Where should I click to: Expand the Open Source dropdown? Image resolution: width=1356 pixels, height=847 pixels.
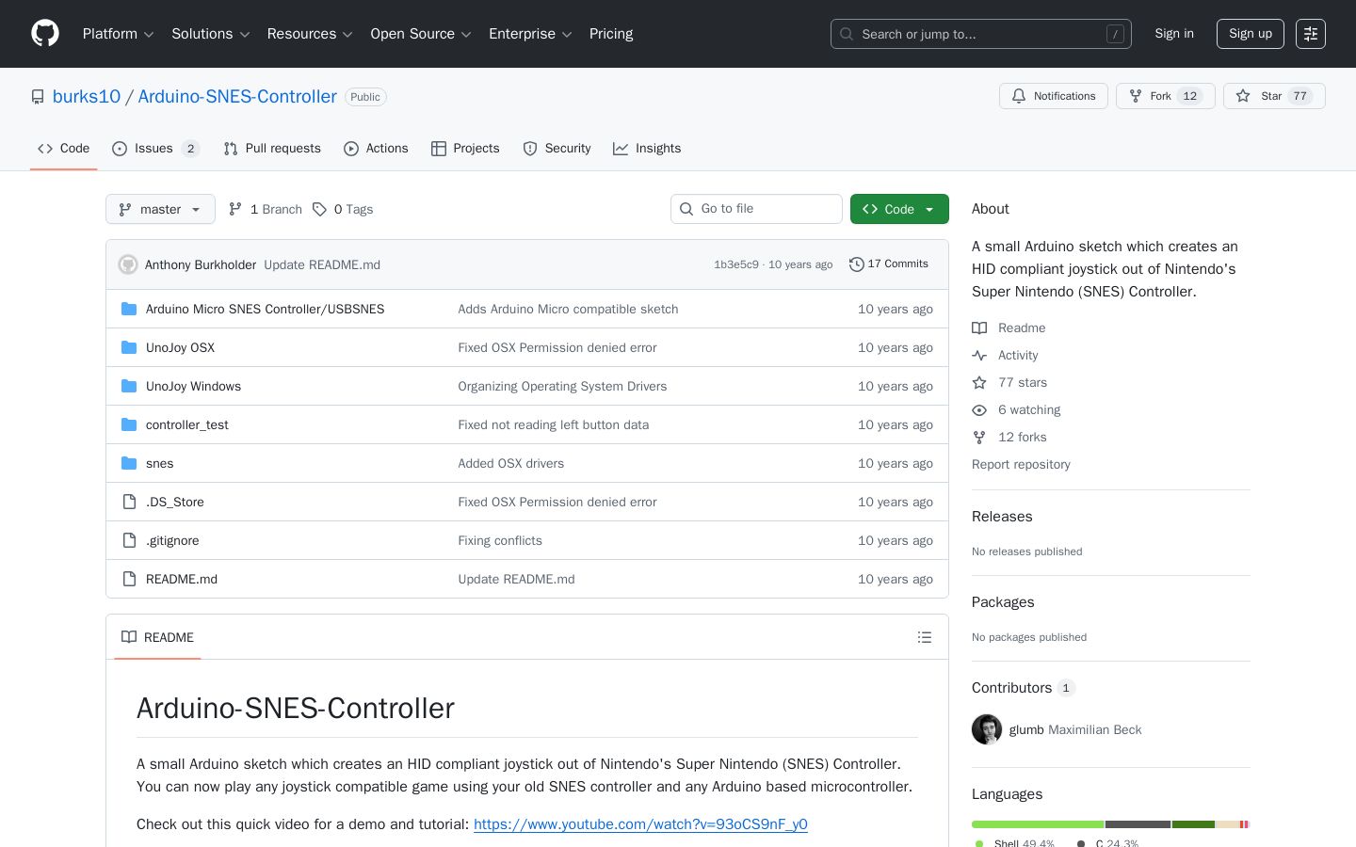coord(421,34)
